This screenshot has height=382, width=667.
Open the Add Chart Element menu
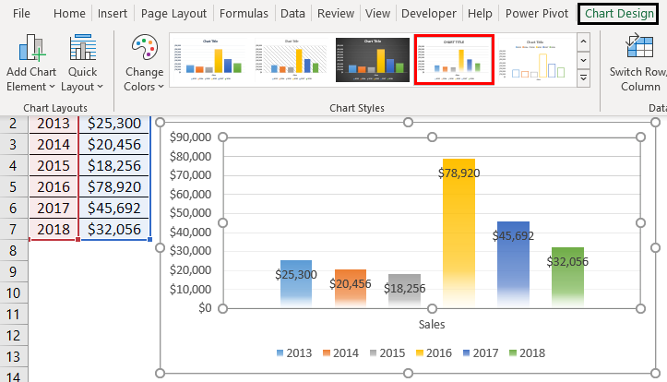tap(31, 63)
